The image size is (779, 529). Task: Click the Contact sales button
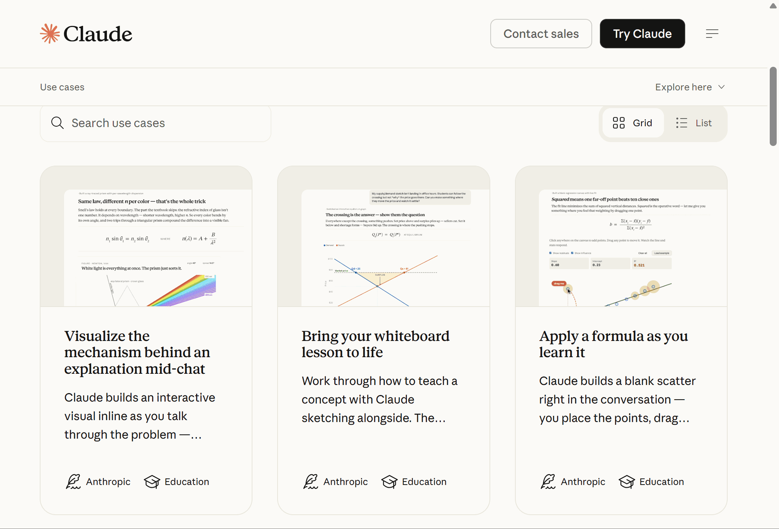pyautogui.click(x=541, y=34)
